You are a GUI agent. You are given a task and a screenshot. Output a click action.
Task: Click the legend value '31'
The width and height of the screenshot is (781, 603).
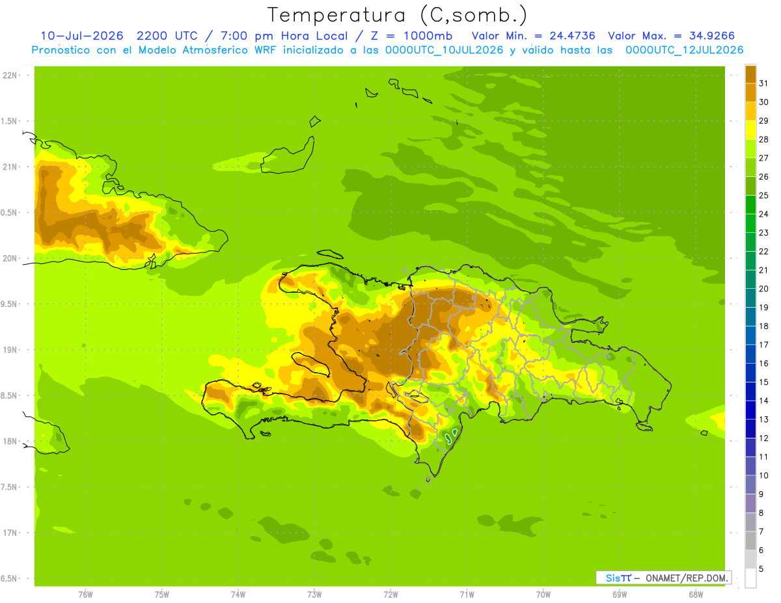[763, 83]
